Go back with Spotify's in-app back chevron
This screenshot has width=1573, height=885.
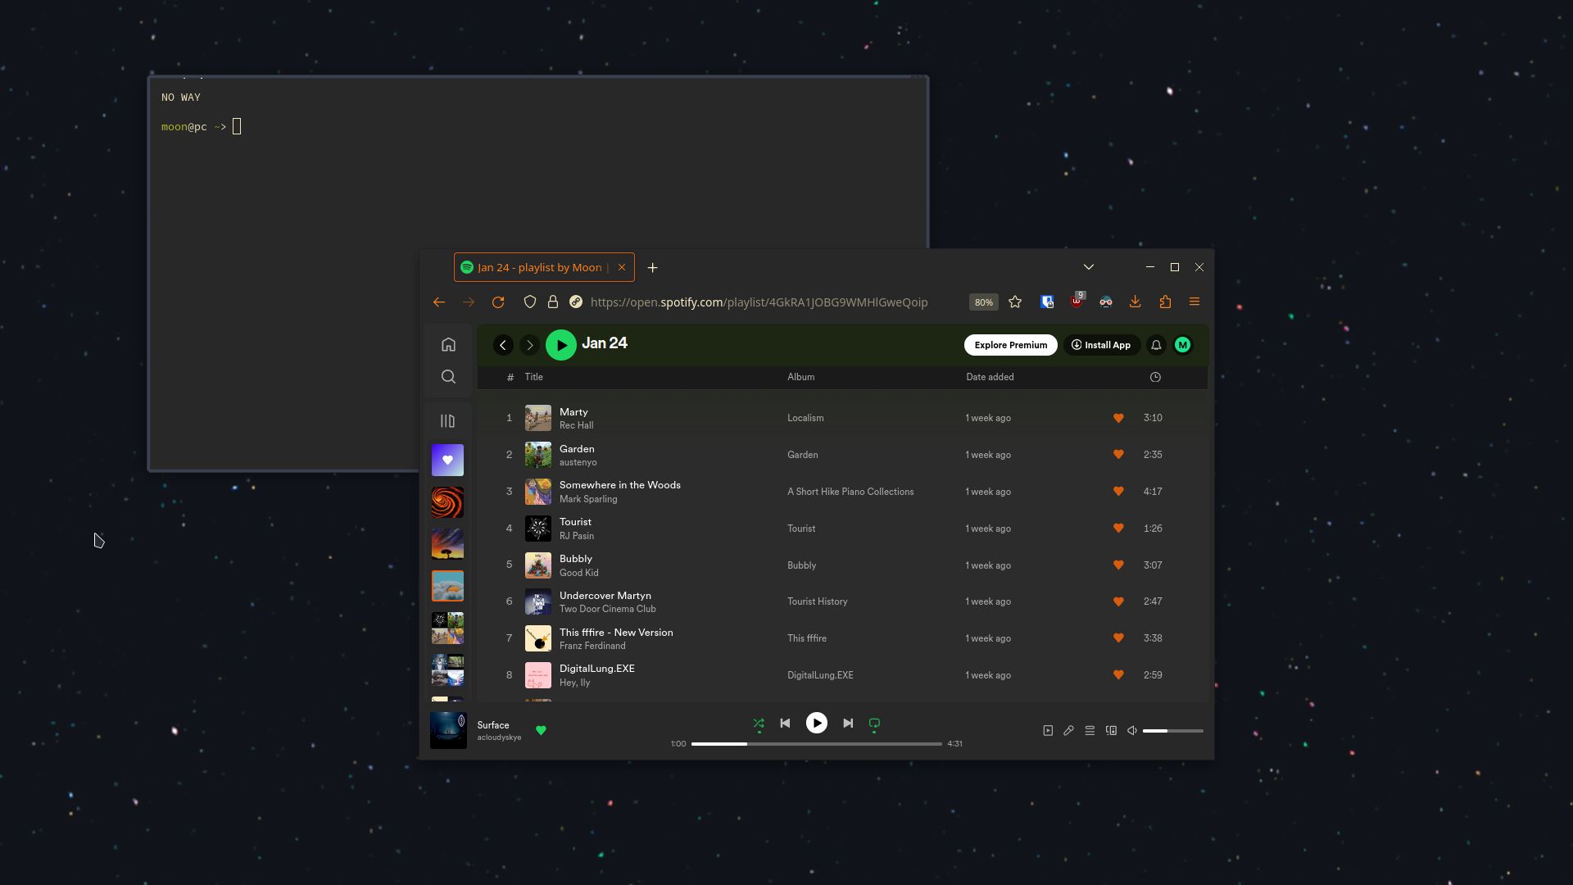tap(503, 345)
